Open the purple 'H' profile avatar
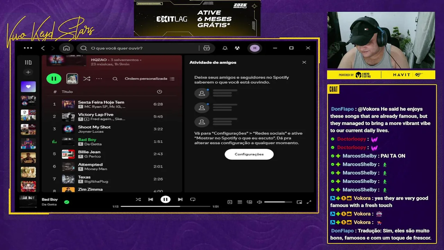The width and height of the screenshot is (444, 250). tap(255, 48)
